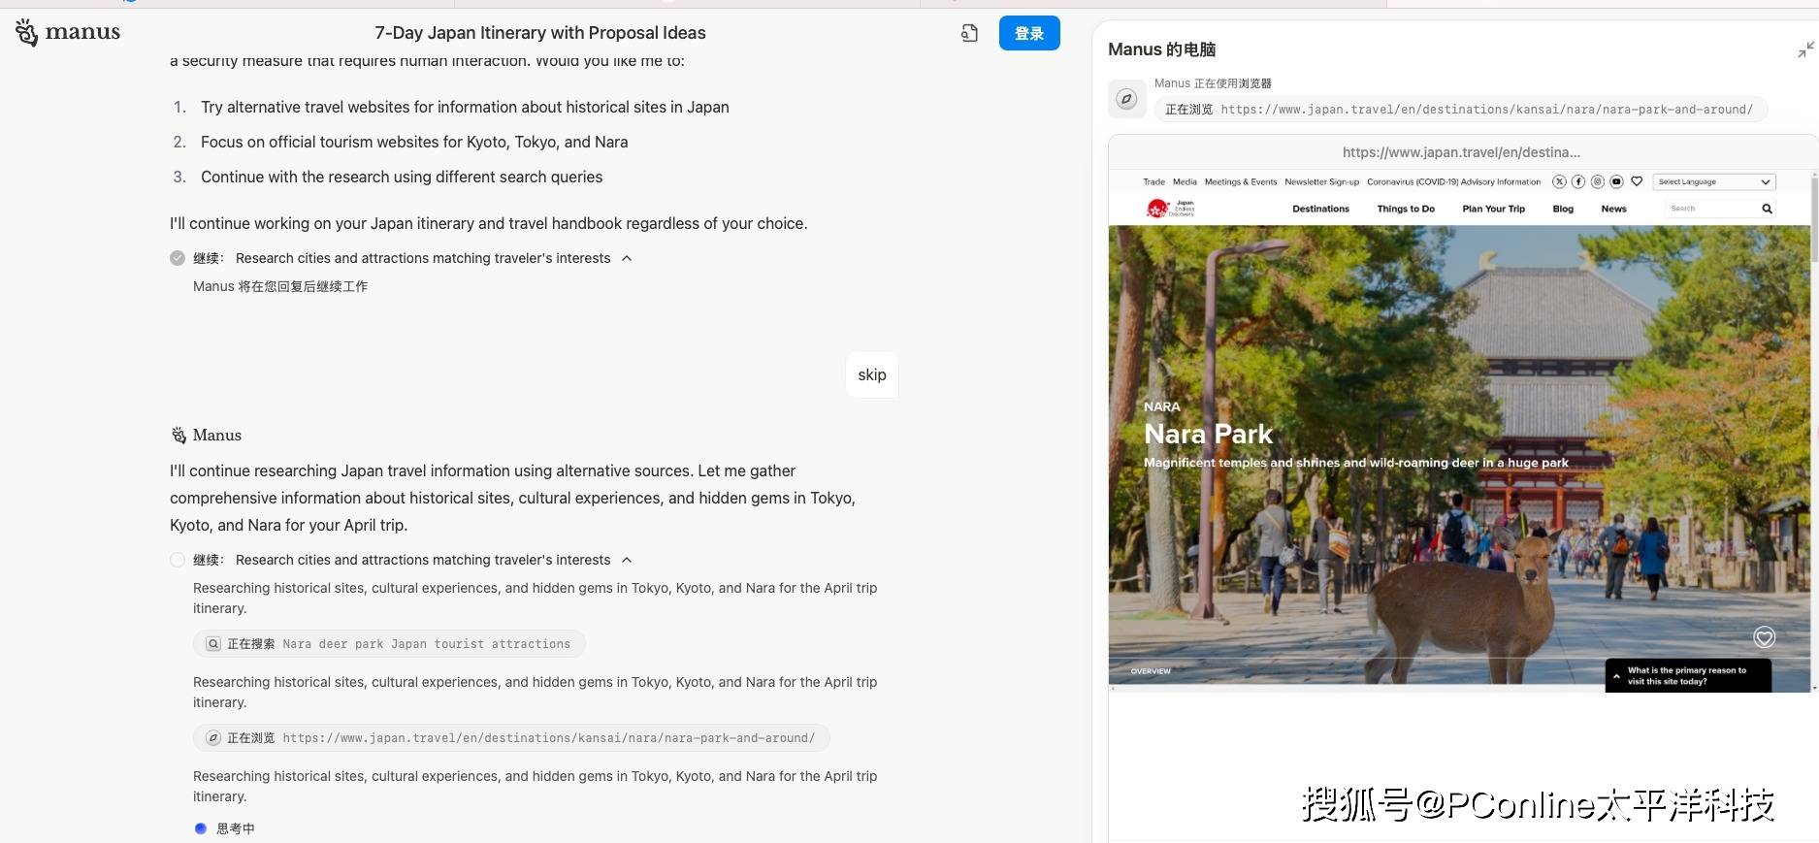Click 'Focus on official tourism websites' text

point(414,142)
